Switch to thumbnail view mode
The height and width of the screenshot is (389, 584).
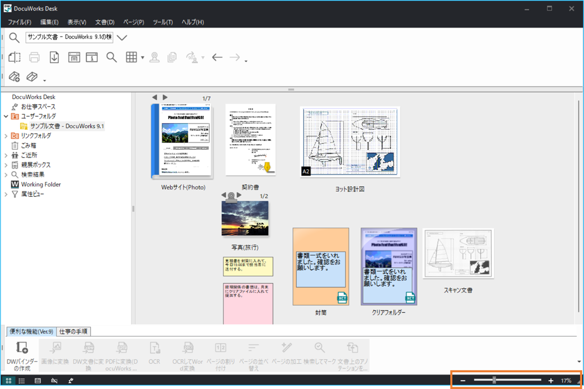tap(8, 380)
